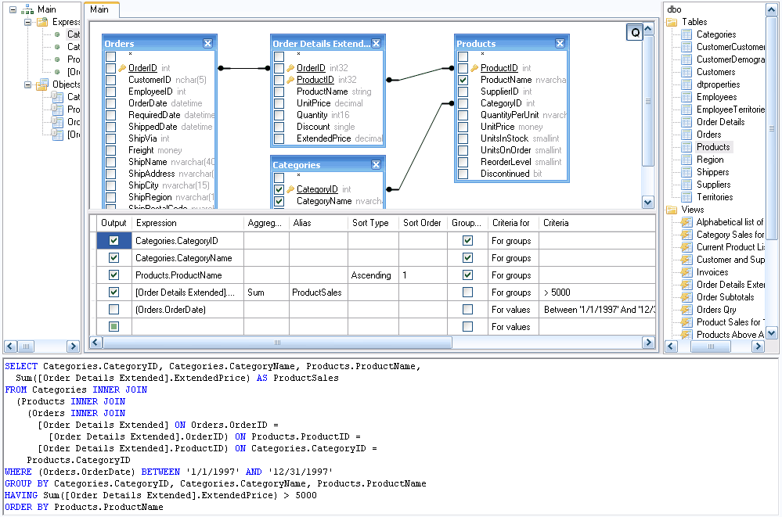Click the OrderID key icon in Orders table
Image resolution: width=782 pixels, height=517 pixels.
pyautogui.click(x=121, y=68)
